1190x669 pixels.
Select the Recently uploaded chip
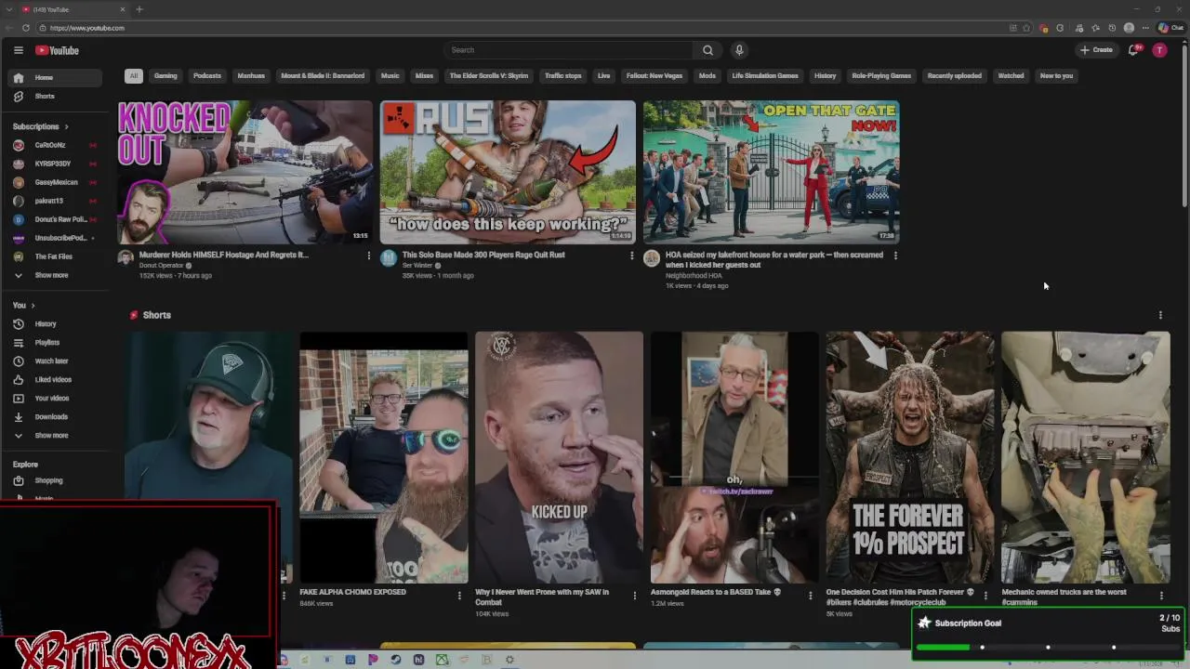pyautogui.click(x=954, y=76)
